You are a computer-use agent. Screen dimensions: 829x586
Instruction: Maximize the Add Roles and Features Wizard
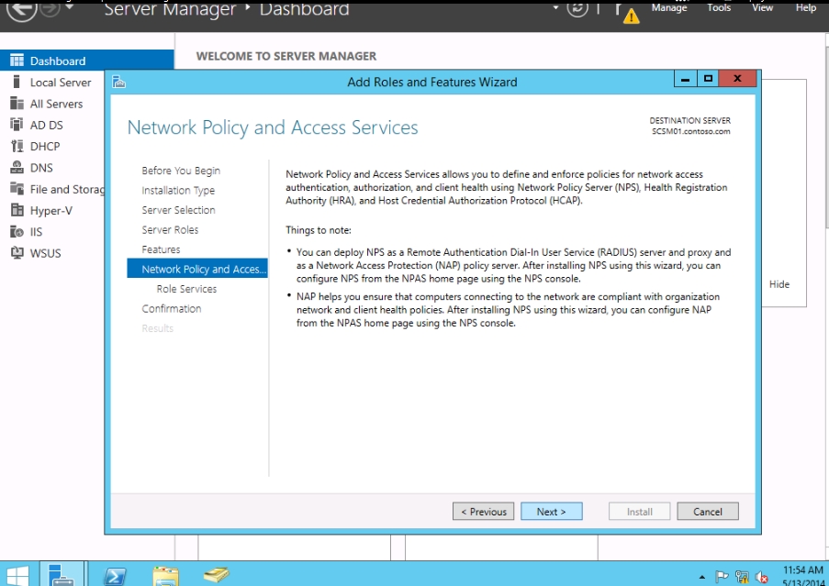click(708, 79)
